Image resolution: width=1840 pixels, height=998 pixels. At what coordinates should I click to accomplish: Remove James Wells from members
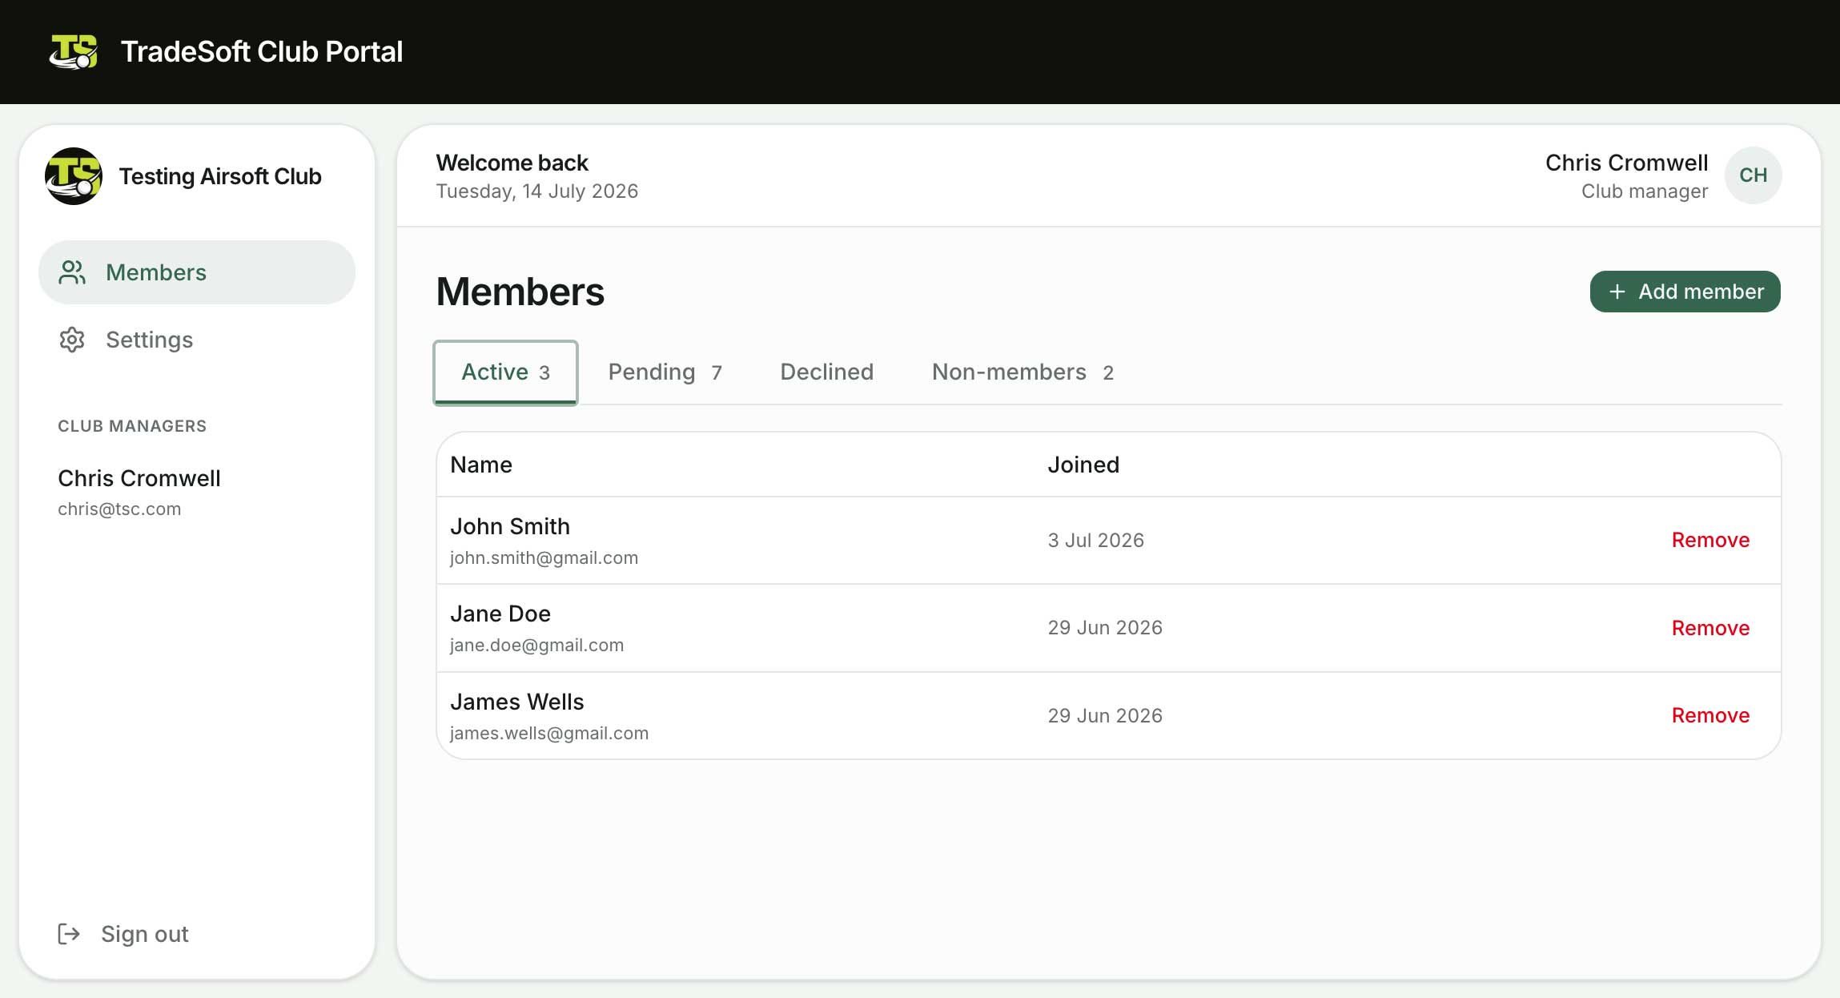tap(1710, 716)
